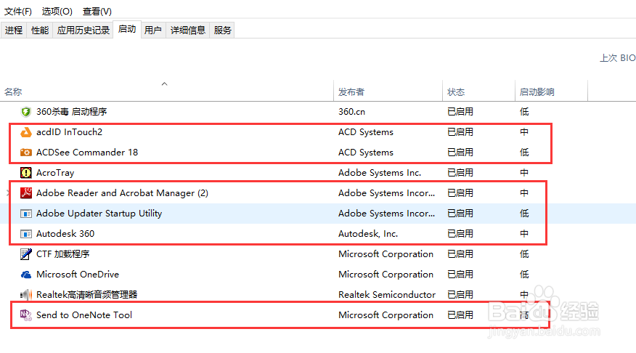
Task: Switch to the 详细信息 tab
Action: pos(188,30)
